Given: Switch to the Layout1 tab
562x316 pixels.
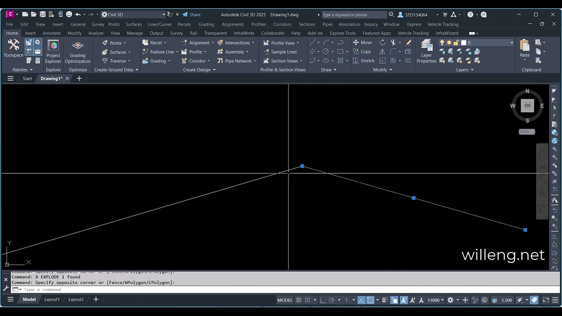Looking at the screenshot, I should click(52, 299).
